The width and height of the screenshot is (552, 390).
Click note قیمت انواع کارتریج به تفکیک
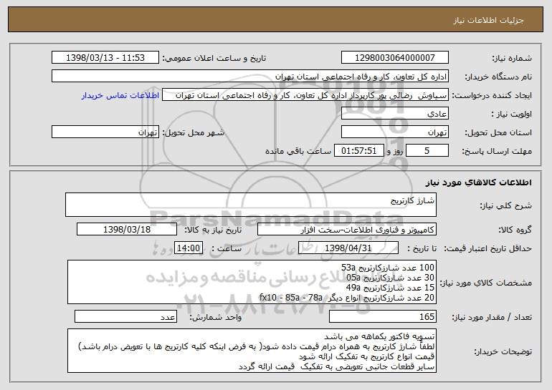click(x=367, y=356)
